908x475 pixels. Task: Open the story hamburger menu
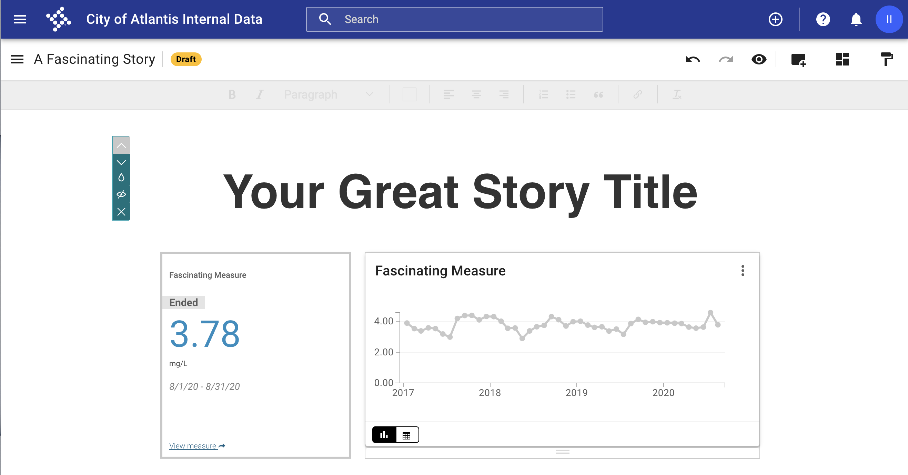pos(17,59)
